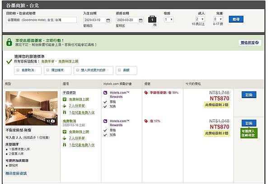Open the hotel room photo thumbnail

32,108
